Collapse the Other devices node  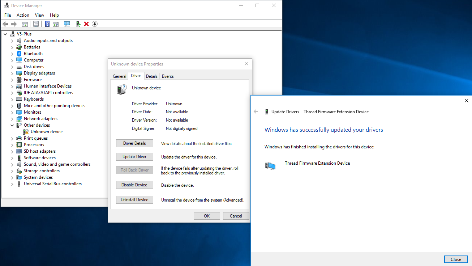pyautogui.click(x=12, y=125)
